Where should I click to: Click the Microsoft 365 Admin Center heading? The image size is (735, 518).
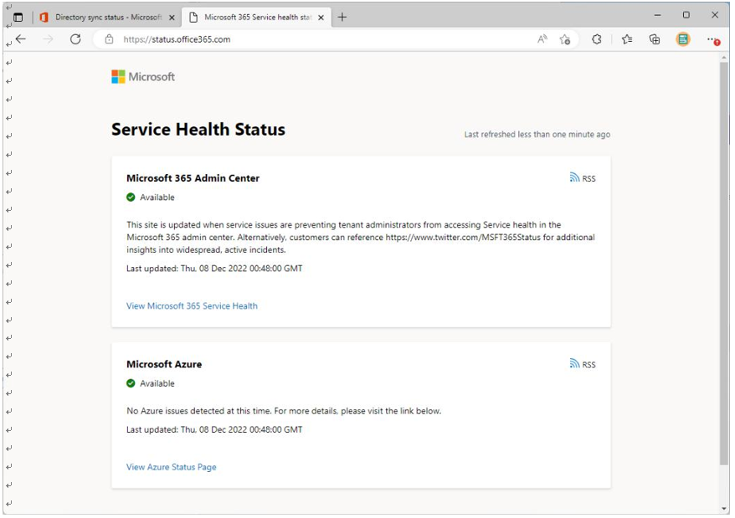tap(193, 178)
